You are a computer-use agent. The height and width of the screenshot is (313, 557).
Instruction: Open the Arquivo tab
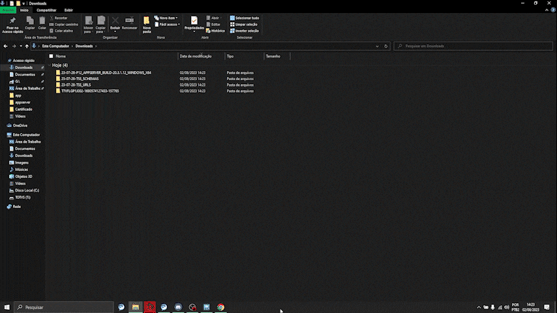8,10
